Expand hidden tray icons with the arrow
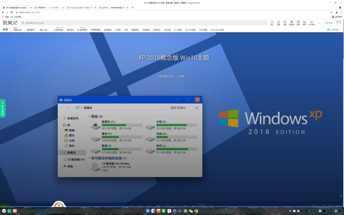 click(x=314, y=211)
